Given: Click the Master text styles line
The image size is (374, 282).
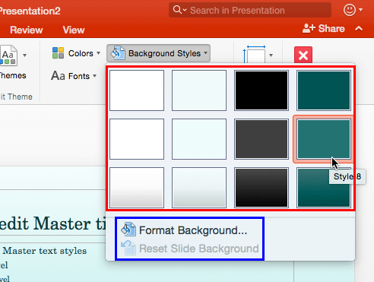Looking at the screenshot, I should [45, 251].
